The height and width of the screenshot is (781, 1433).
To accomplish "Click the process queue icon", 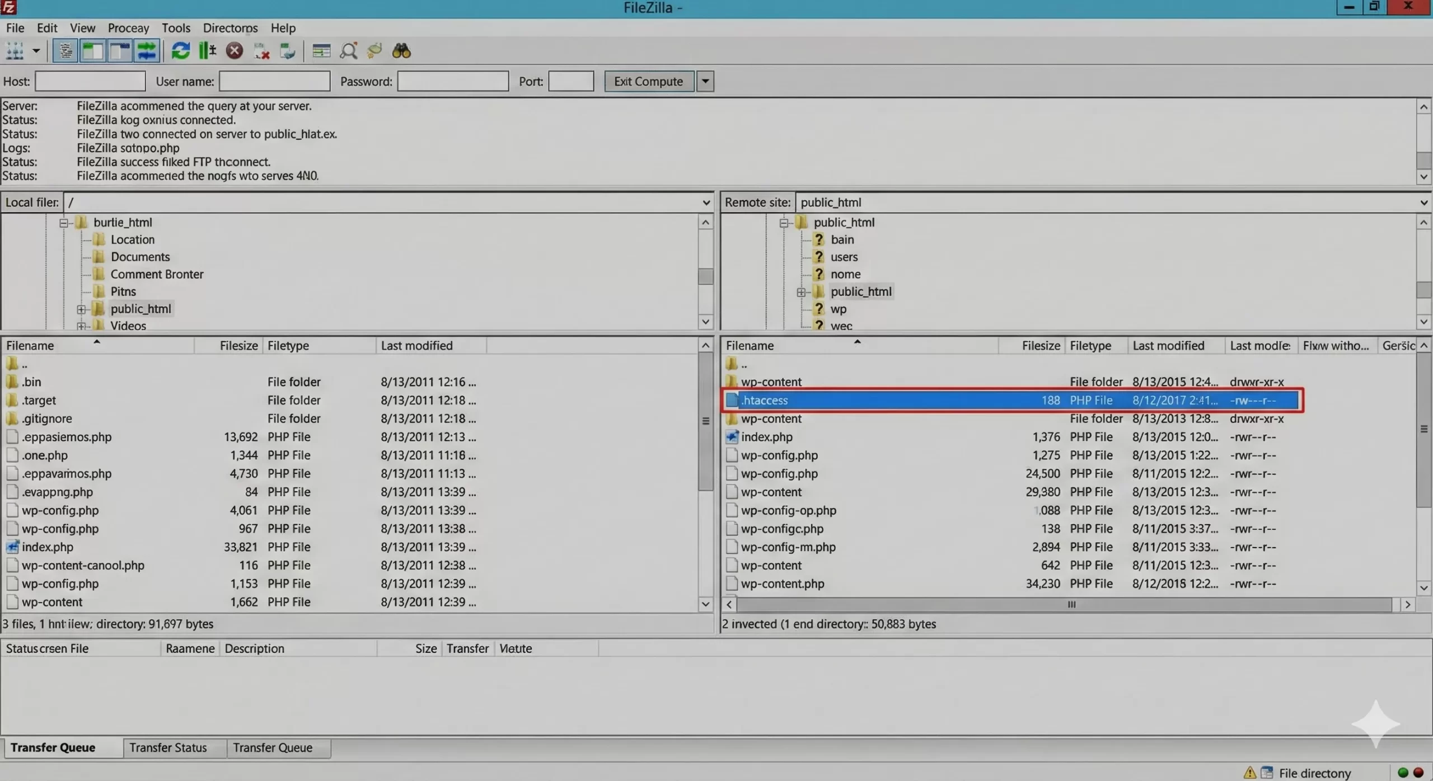I will pyautogui.click(x=207, y=51).
